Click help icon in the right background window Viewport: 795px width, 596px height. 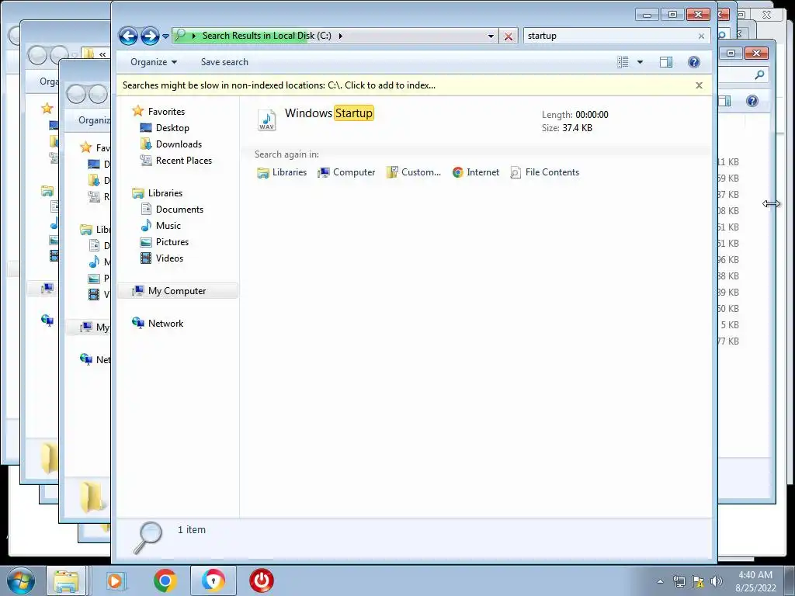click(752, 101)
